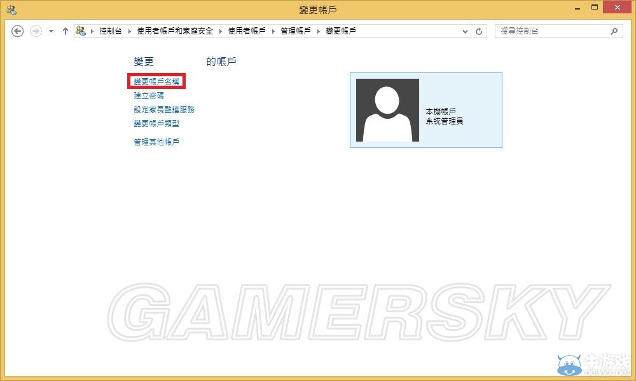Refresh the current Control Panel page

coord(479,30)
